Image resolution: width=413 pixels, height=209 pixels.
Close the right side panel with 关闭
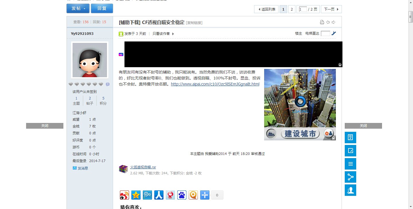363,126
